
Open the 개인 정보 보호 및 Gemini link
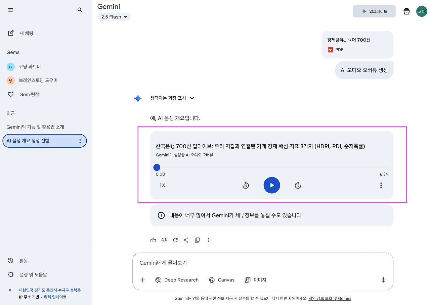pyautogui.click(x=330, y=298)
